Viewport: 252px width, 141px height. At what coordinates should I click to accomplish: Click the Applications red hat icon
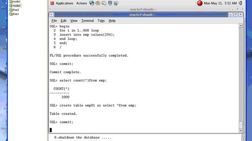click(52, 3)
